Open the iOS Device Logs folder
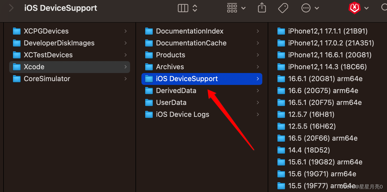 (182, 114)
